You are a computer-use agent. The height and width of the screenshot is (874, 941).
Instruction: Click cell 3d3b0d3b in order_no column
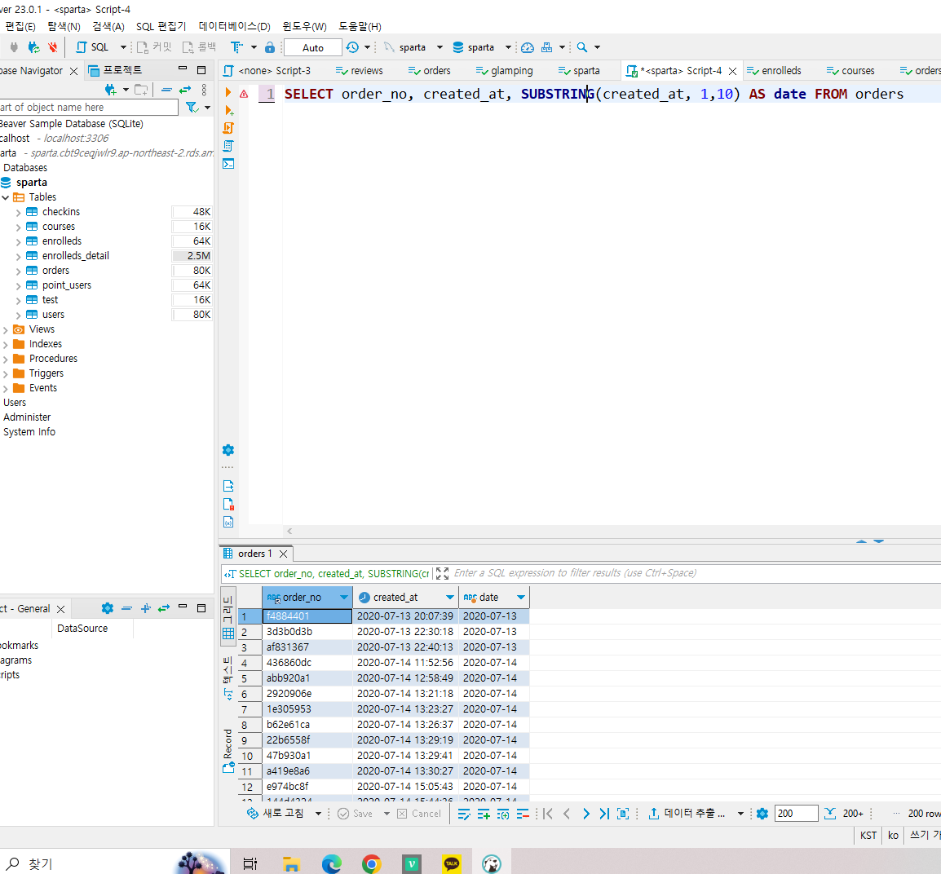pos(307,632)
